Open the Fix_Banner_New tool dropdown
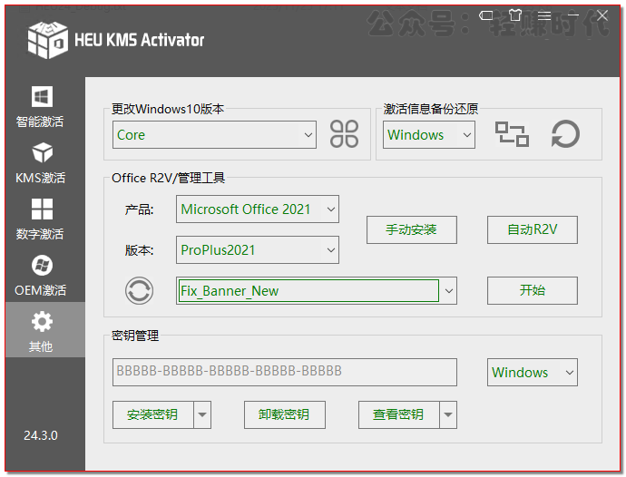626x477 pixels. click(x=447, y=291)
